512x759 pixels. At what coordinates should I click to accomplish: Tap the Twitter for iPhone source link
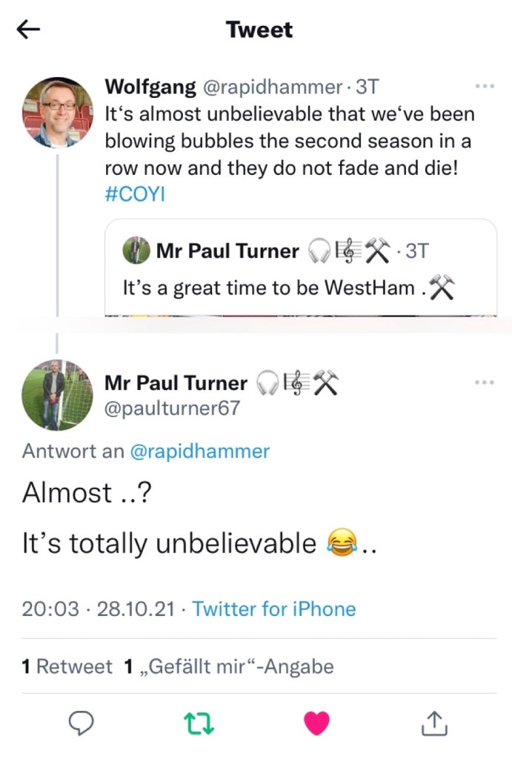274,609
